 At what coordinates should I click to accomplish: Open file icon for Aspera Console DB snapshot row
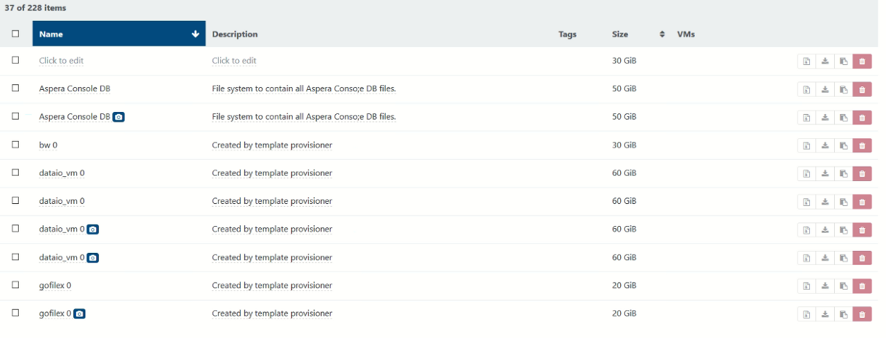pos(806,118)
